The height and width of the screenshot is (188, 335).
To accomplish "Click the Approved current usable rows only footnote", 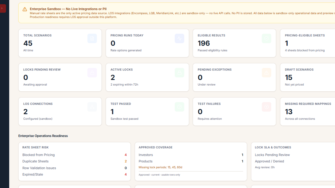I will tap(159, 175).
